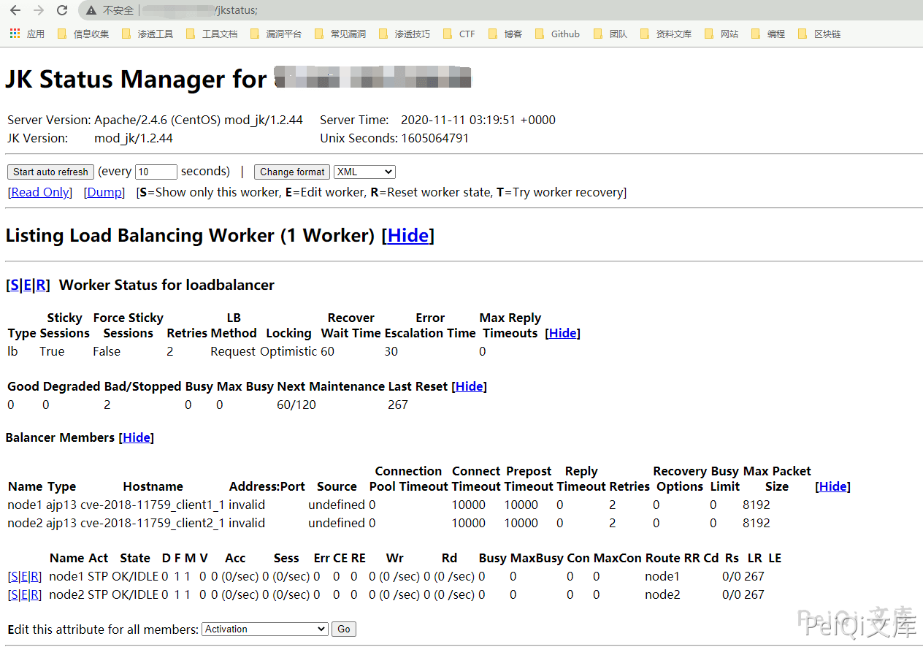This screenshot has width=923, height=647.
Task: Open the apps grid bookmark icon
Action: coord(15,34)
